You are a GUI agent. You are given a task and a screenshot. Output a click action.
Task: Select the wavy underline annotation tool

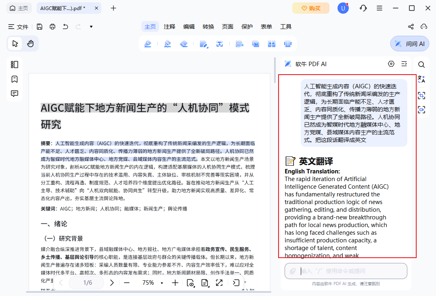[x=168, y=44]
